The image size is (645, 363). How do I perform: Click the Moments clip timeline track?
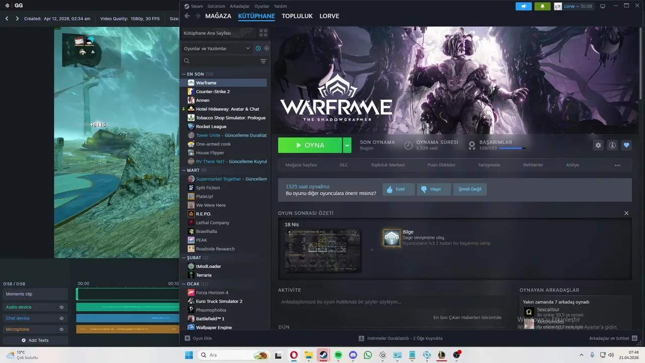click(128, 294)
